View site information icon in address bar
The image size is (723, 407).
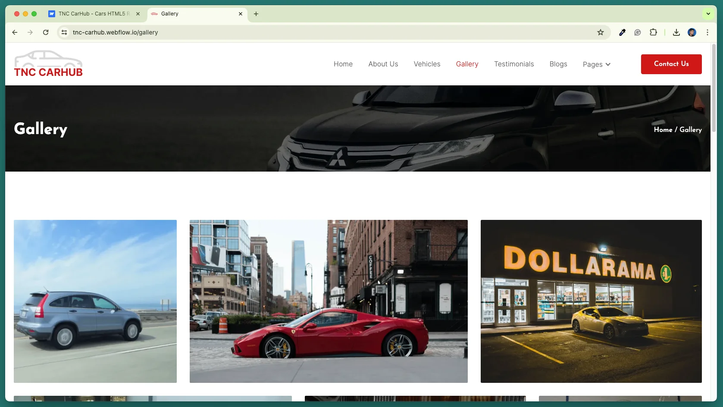click(x=64, y=32)
